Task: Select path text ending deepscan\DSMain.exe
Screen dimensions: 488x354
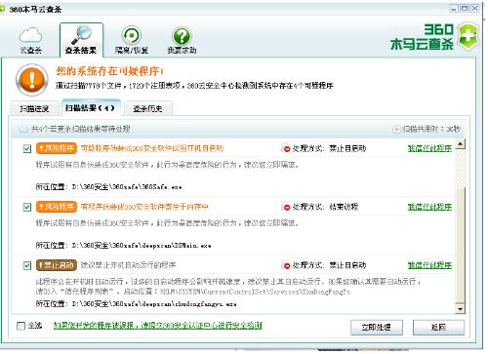Action: [x=142, y=246]
